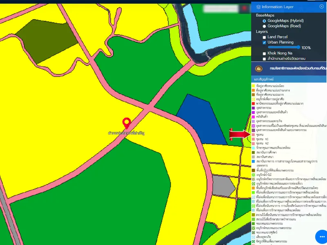Click the red พาณิชยกรรม legend swatch

point(253,104)
